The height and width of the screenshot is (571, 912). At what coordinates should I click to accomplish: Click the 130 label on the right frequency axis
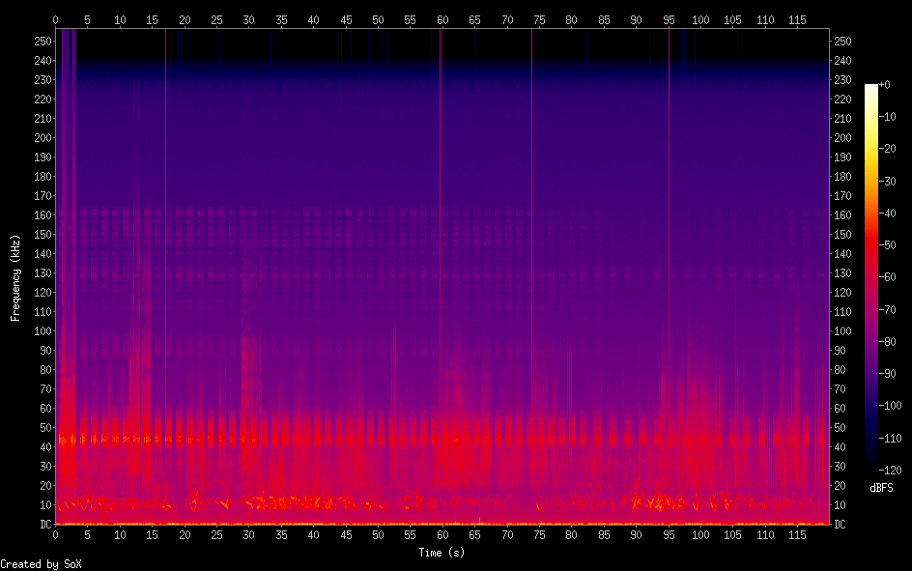tap(842, 273)
